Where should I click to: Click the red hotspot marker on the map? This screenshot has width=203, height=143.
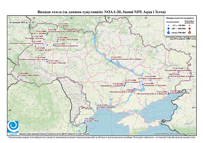(57, 27)
